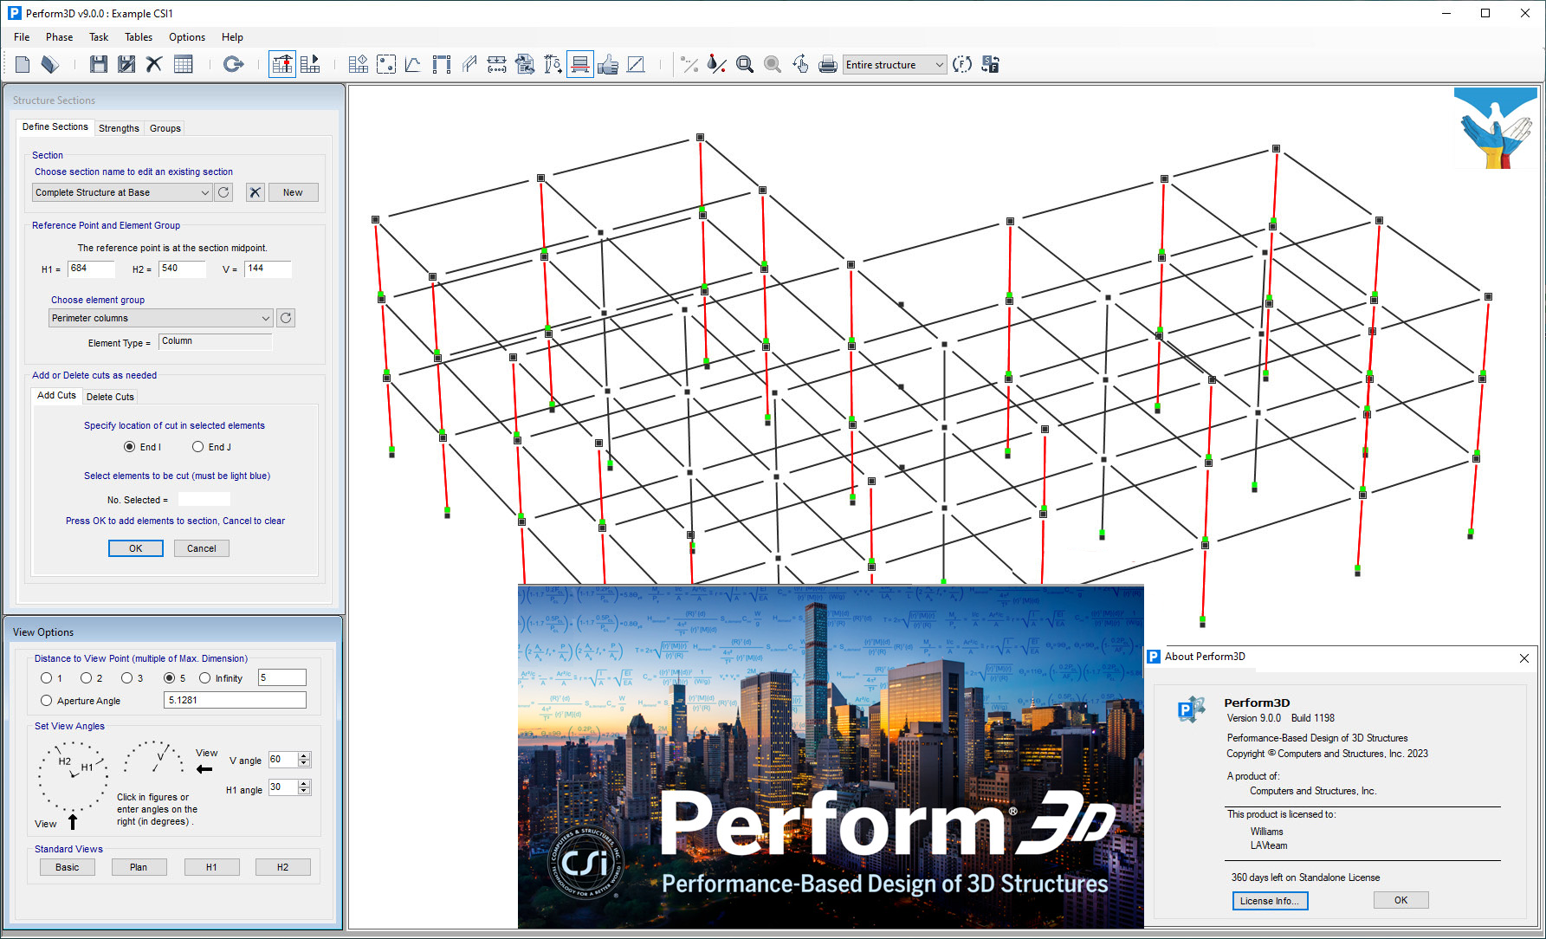Click the magnifying glass zoom toolbar icon
Screen dimensions: 1546x939
point(745,64)
